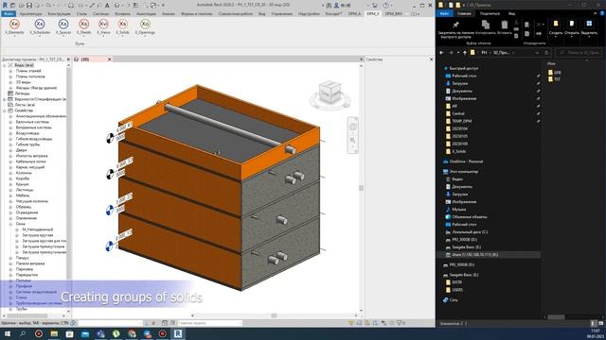
Task: Open the X_Openings Dynamo tool
Action: 145,26
